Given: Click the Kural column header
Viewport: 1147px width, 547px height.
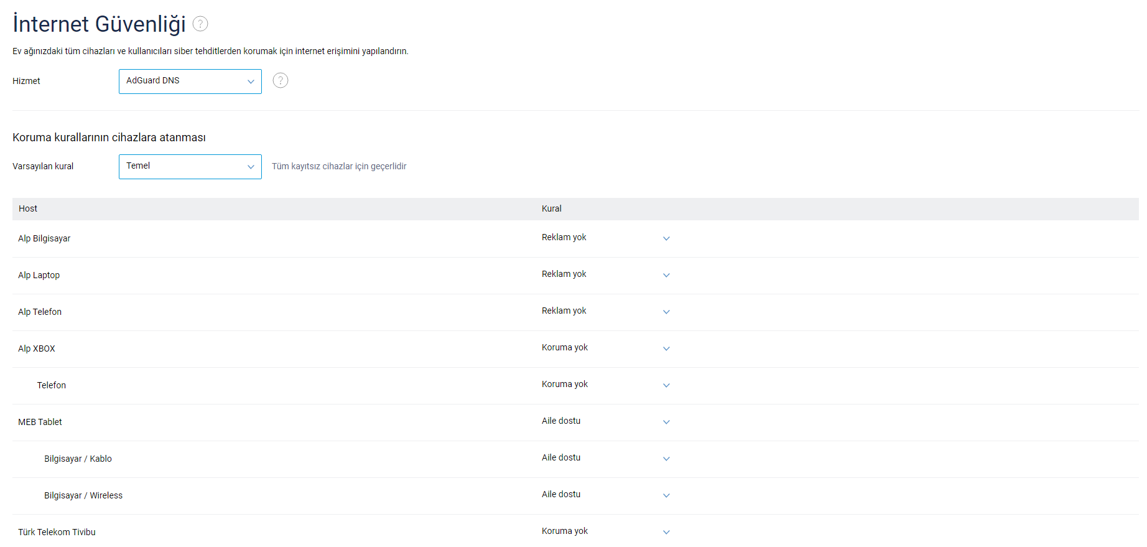Looking at the screenshot, I should [551, 208].
